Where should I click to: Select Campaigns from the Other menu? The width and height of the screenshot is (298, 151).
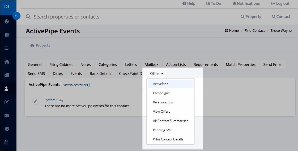pos(170,93)
